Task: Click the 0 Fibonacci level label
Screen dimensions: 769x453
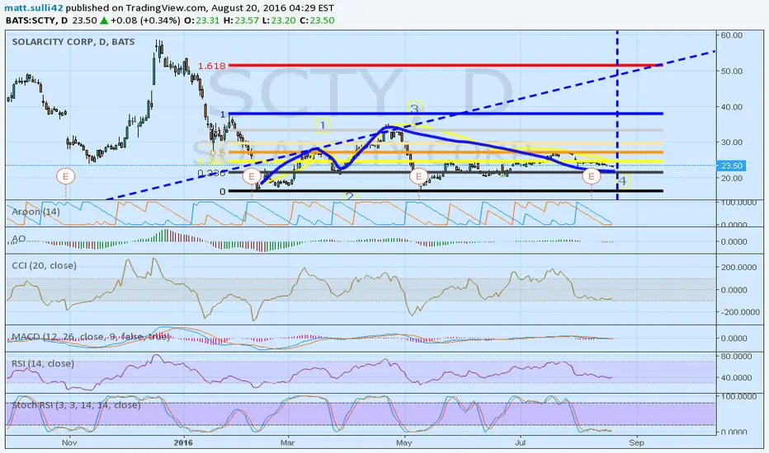Action: tap(222, 191)
